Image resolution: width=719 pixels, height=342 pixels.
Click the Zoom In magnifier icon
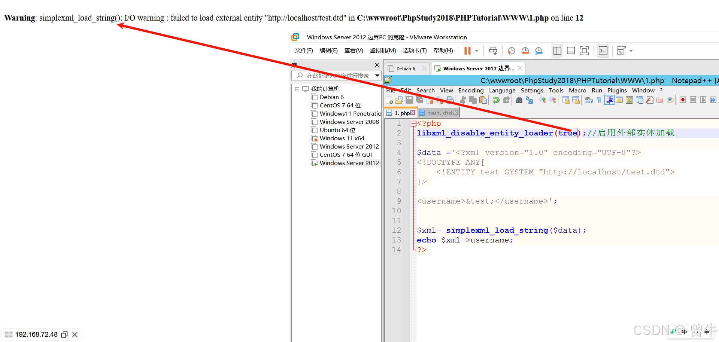[x=543, y=100]
